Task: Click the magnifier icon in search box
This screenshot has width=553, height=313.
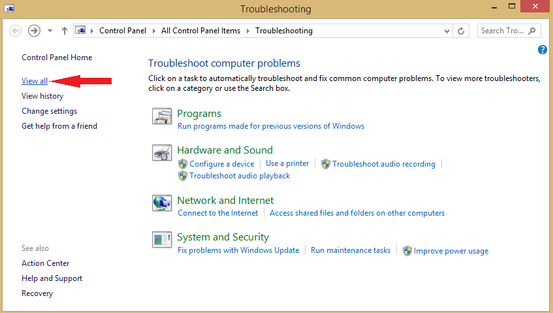Action: click(532, 31)
